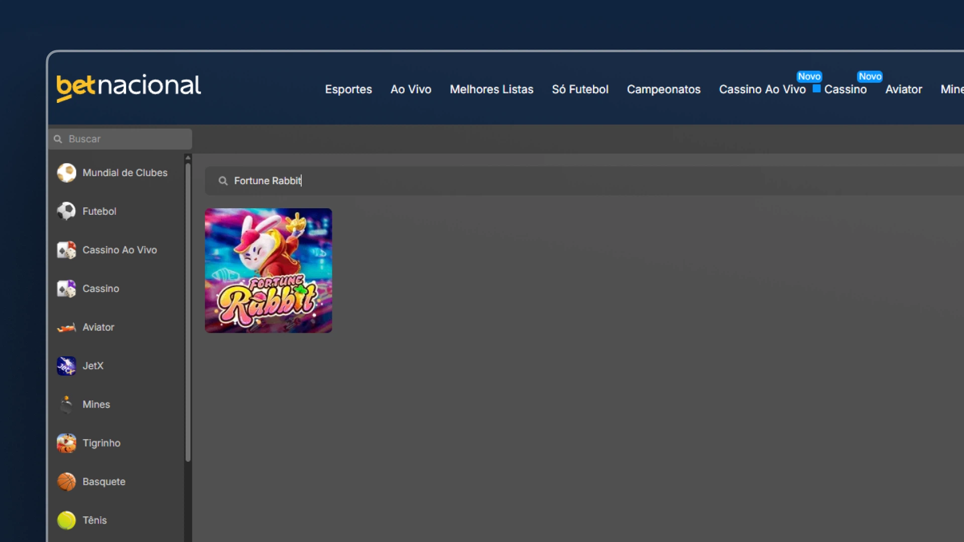Click the Tênis tennis ball icon
Screen dimensions: 964x542
coord(66,520)
